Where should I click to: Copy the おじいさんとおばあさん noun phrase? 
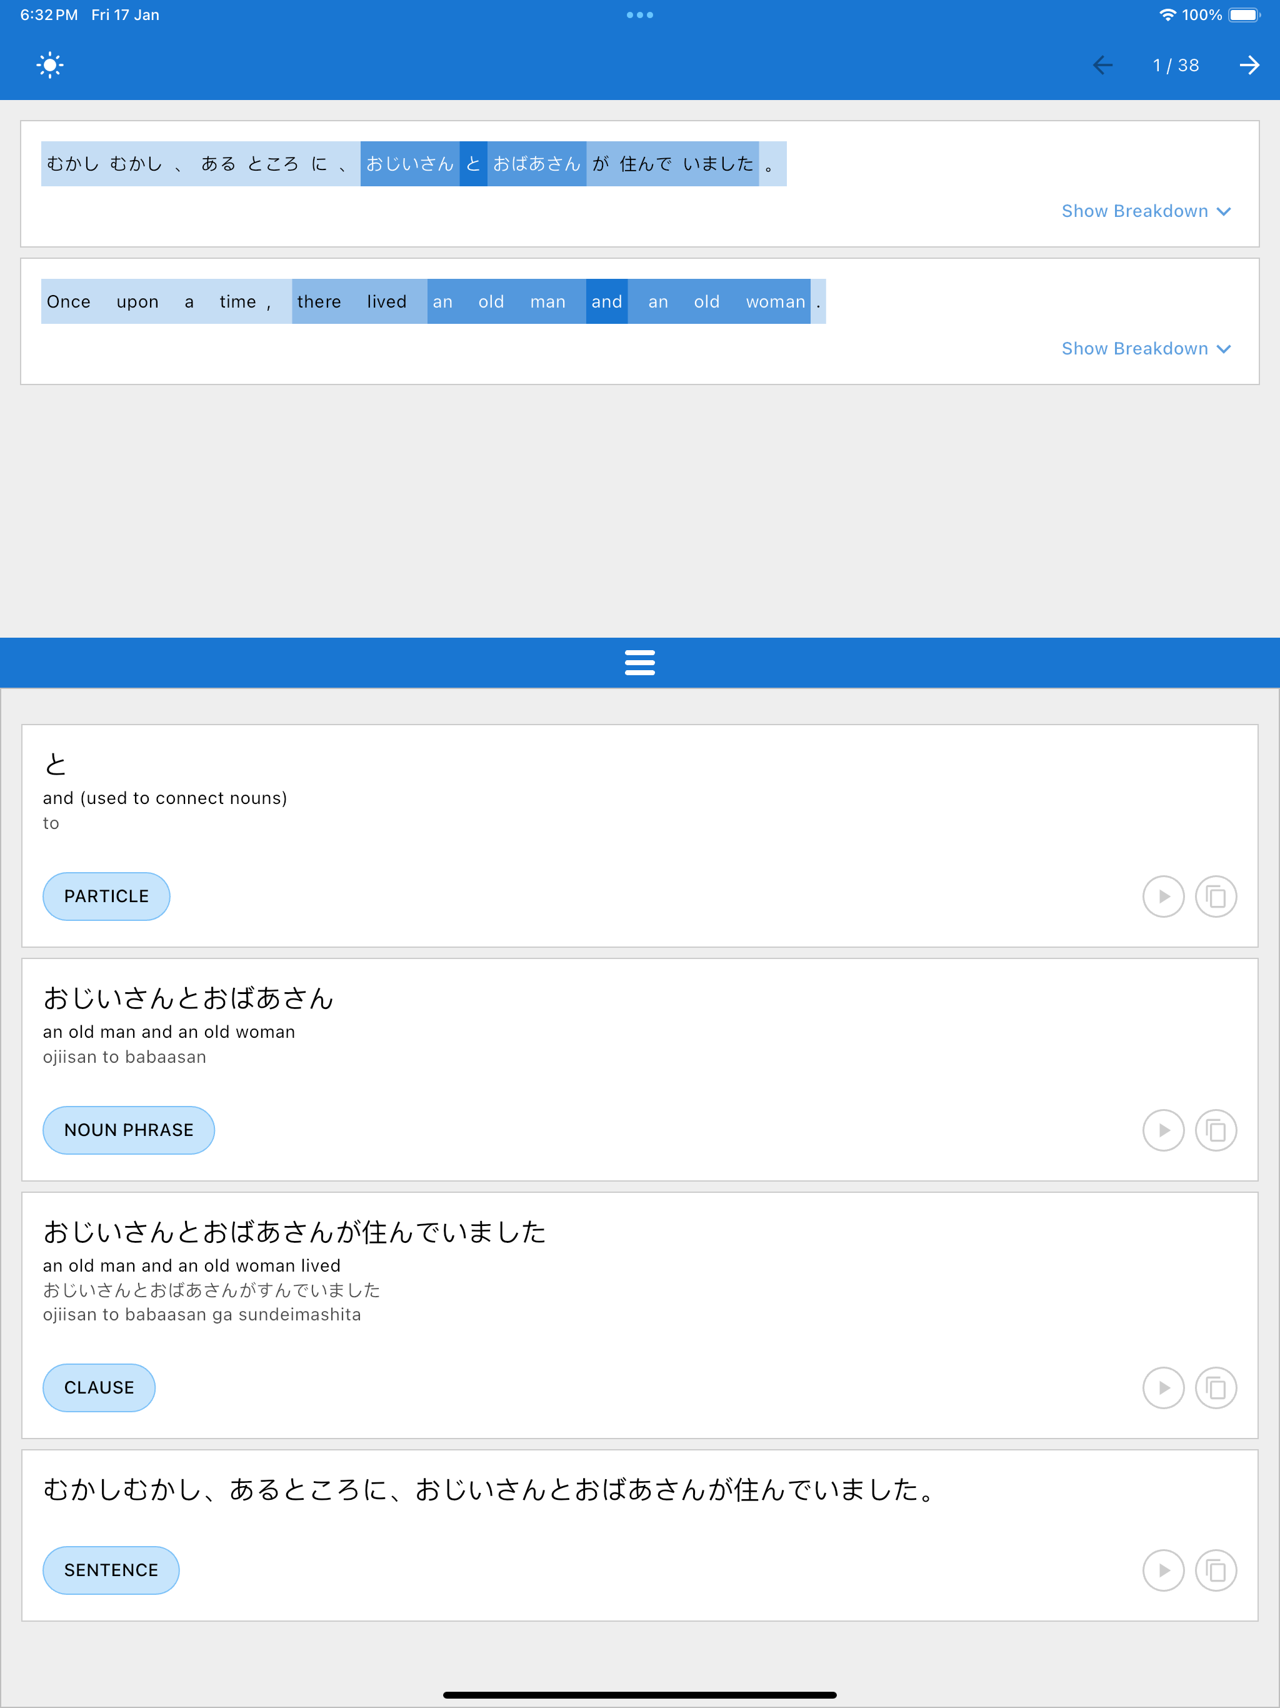[x=1215, y=1130]
